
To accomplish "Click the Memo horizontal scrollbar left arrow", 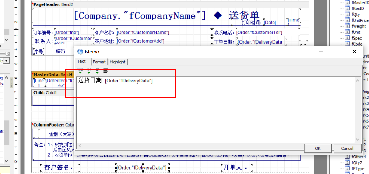I will point(80,146).
